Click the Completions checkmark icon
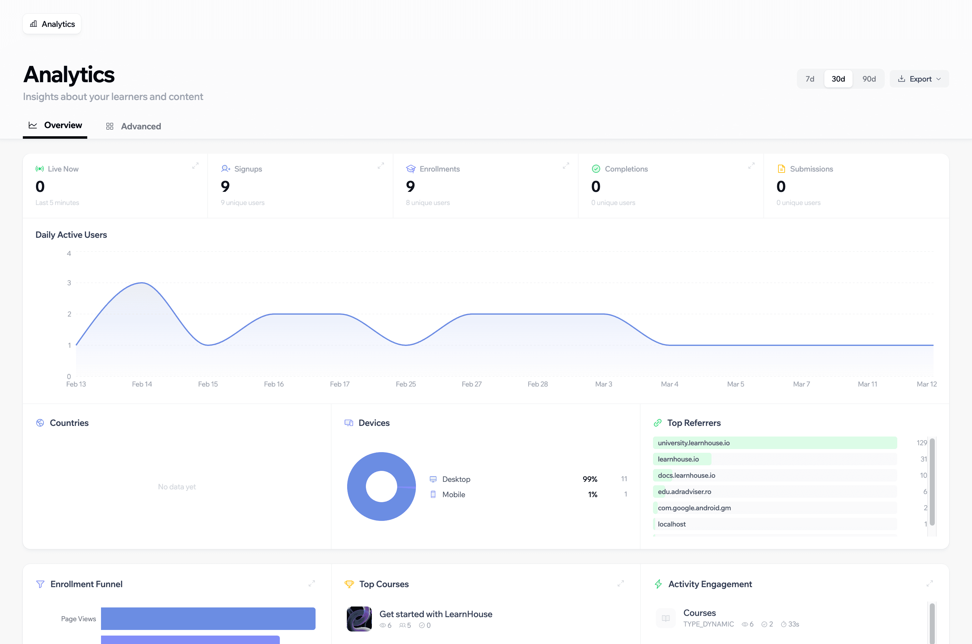Screen dimensions: 972x644 (x=596, y=168)
